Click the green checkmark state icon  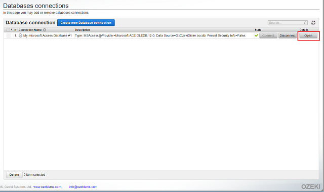[x=257, y=35]
